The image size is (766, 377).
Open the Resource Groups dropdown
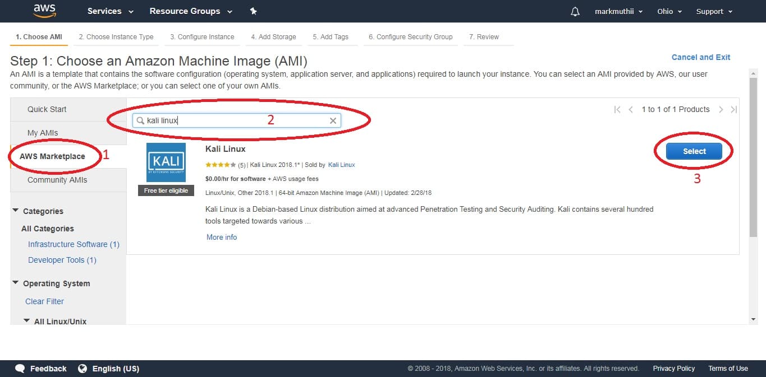coord(191,11)
